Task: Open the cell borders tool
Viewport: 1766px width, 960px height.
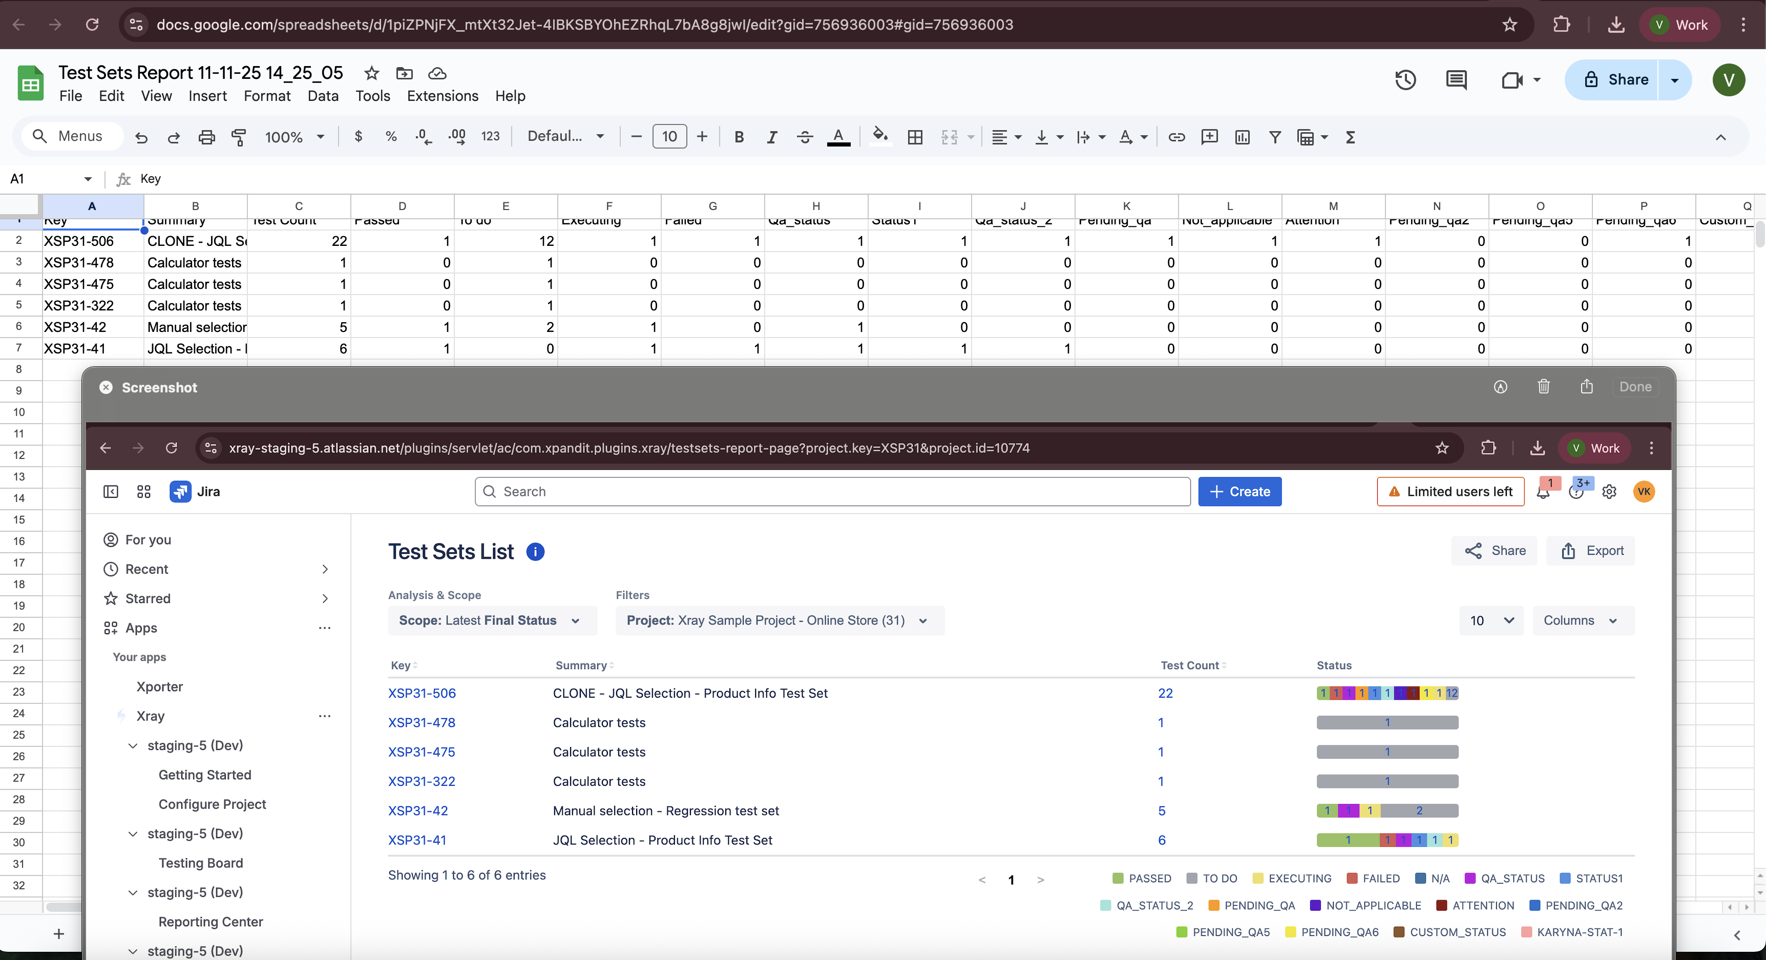Action: [915, 137]
